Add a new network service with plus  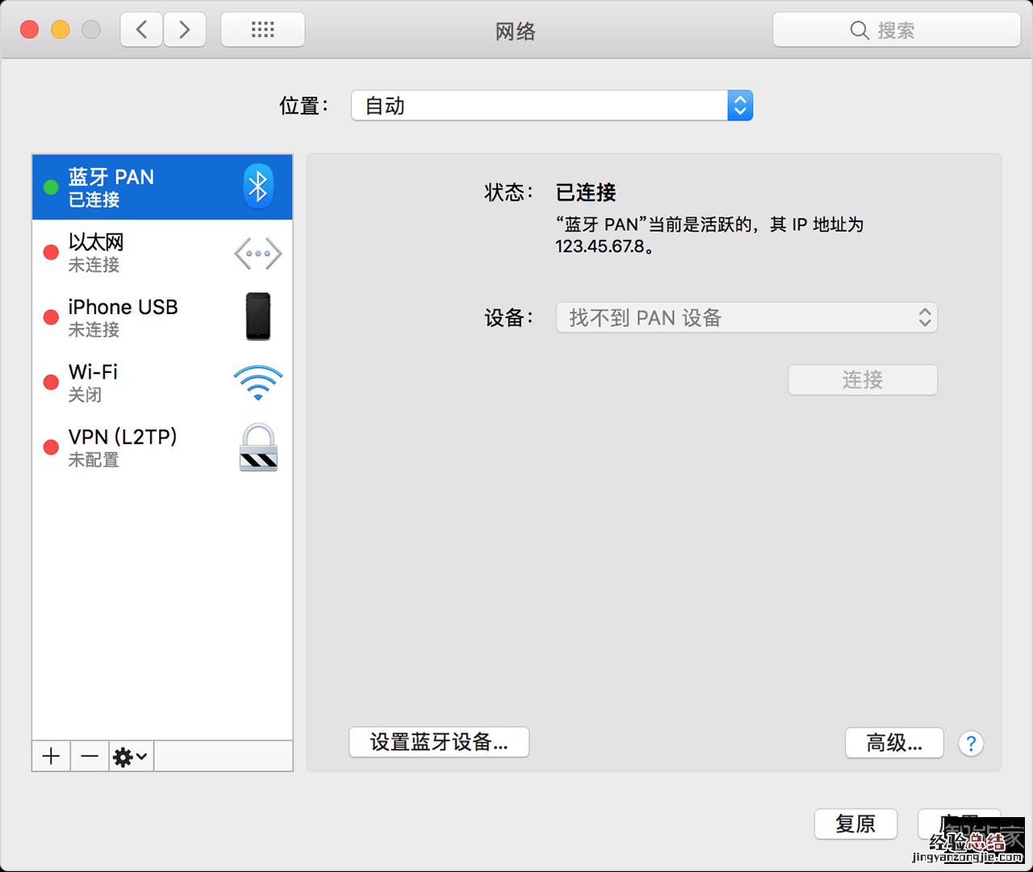51,757
